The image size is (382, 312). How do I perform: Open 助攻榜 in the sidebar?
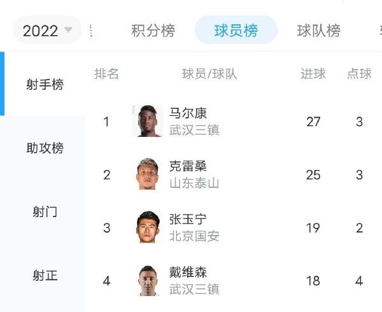pyautogui.click(x=45, y=148)
